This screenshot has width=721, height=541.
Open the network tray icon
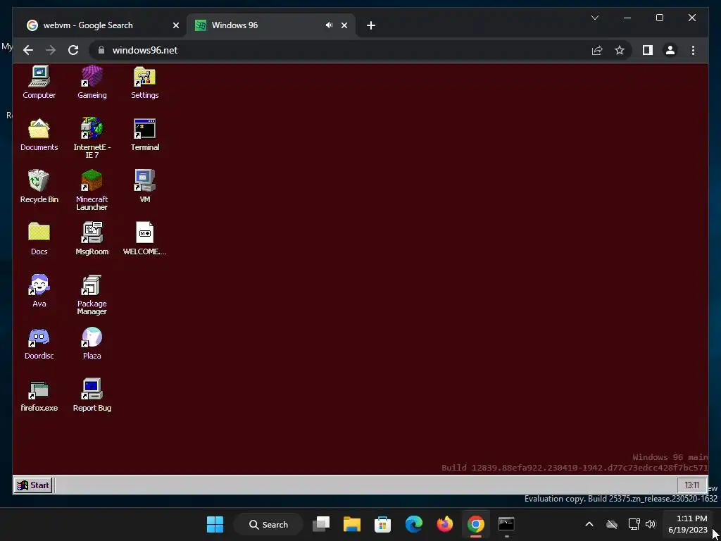[634, 524]
